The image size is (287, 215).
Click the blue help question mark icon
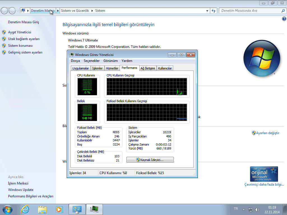coord(284,18)
